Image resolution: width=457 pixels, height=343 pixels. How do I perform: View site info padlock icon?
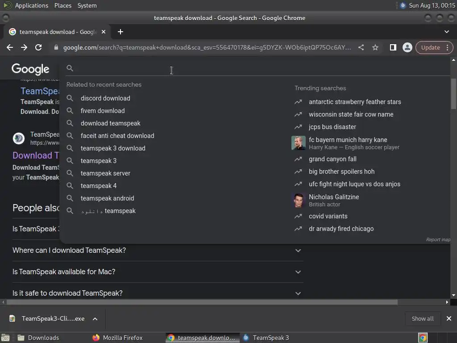click(56, 47)
